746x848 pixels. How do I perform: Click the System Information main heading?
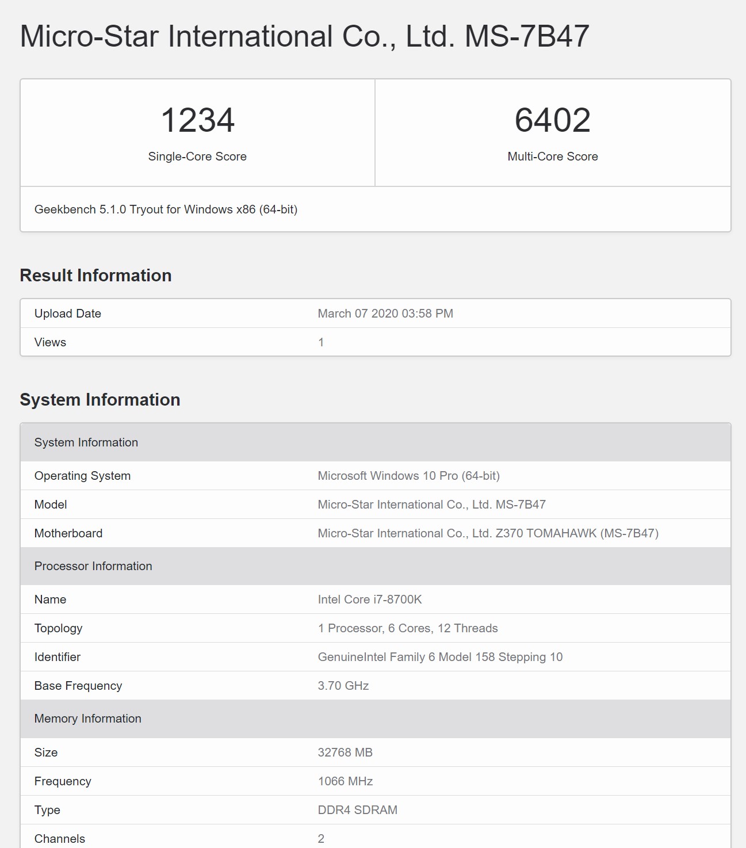[x=100, y=400]
